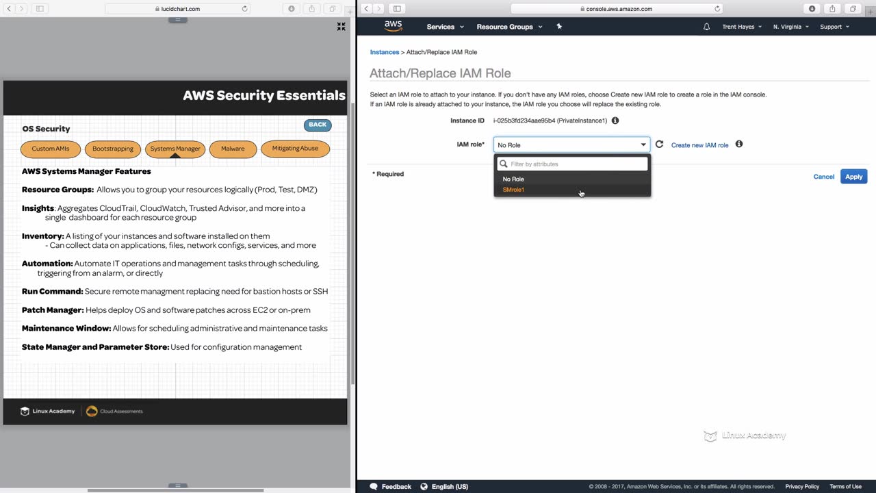
Task: Go back in the AWS console Safari window
Action: [x=366, y=9]
